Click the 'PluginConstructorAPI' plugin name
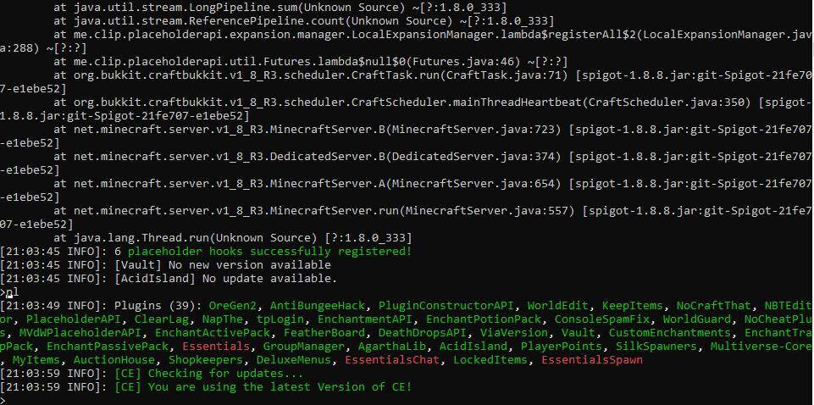The image size is (814, 405). pos(446,305)
